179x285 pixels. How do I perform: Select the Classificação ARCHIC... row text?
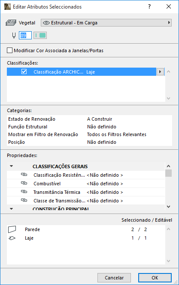[58, 72]
